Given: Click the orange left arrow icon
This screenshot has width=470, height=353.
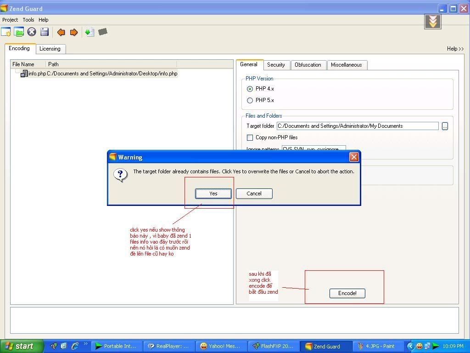Looking at the screenshot, I should (x=61, y=32).
